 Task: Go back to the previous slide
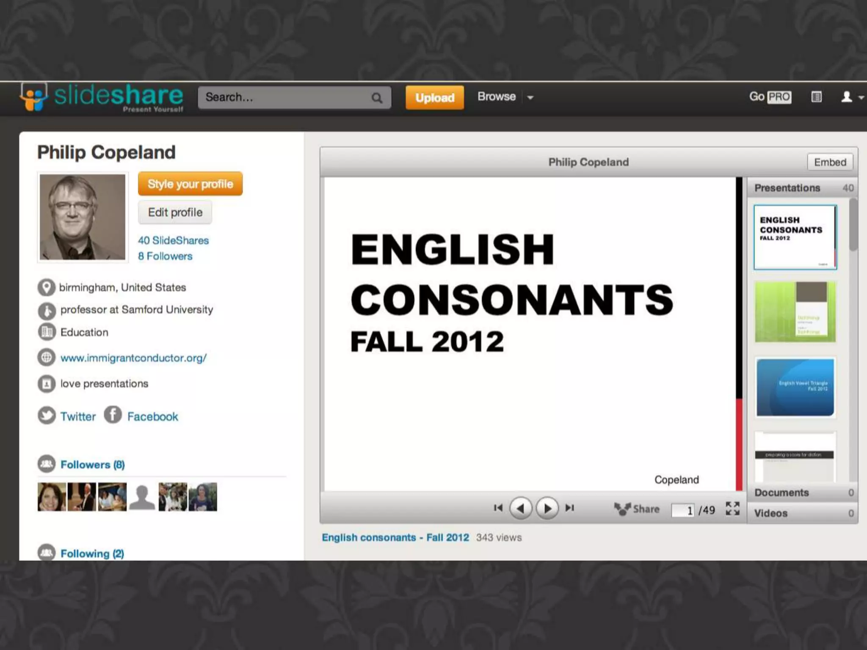tap(520, 508)
